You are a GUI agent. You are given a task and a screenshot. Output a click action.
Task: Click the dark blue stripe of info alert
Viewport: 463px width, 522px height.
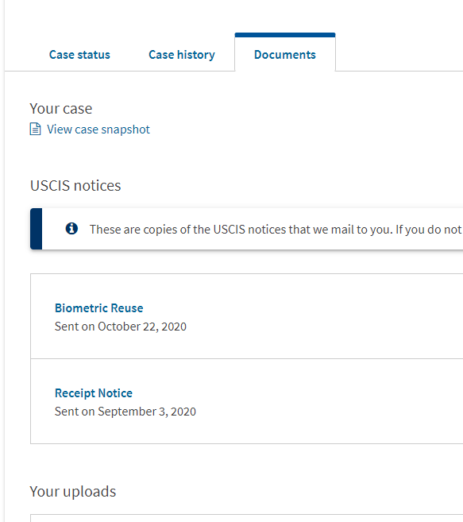(36, 229)
